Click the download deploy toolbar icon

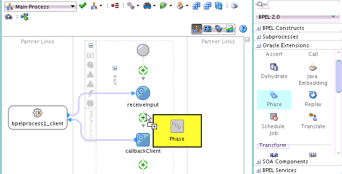pyautogui.click(x=180, y=6)
